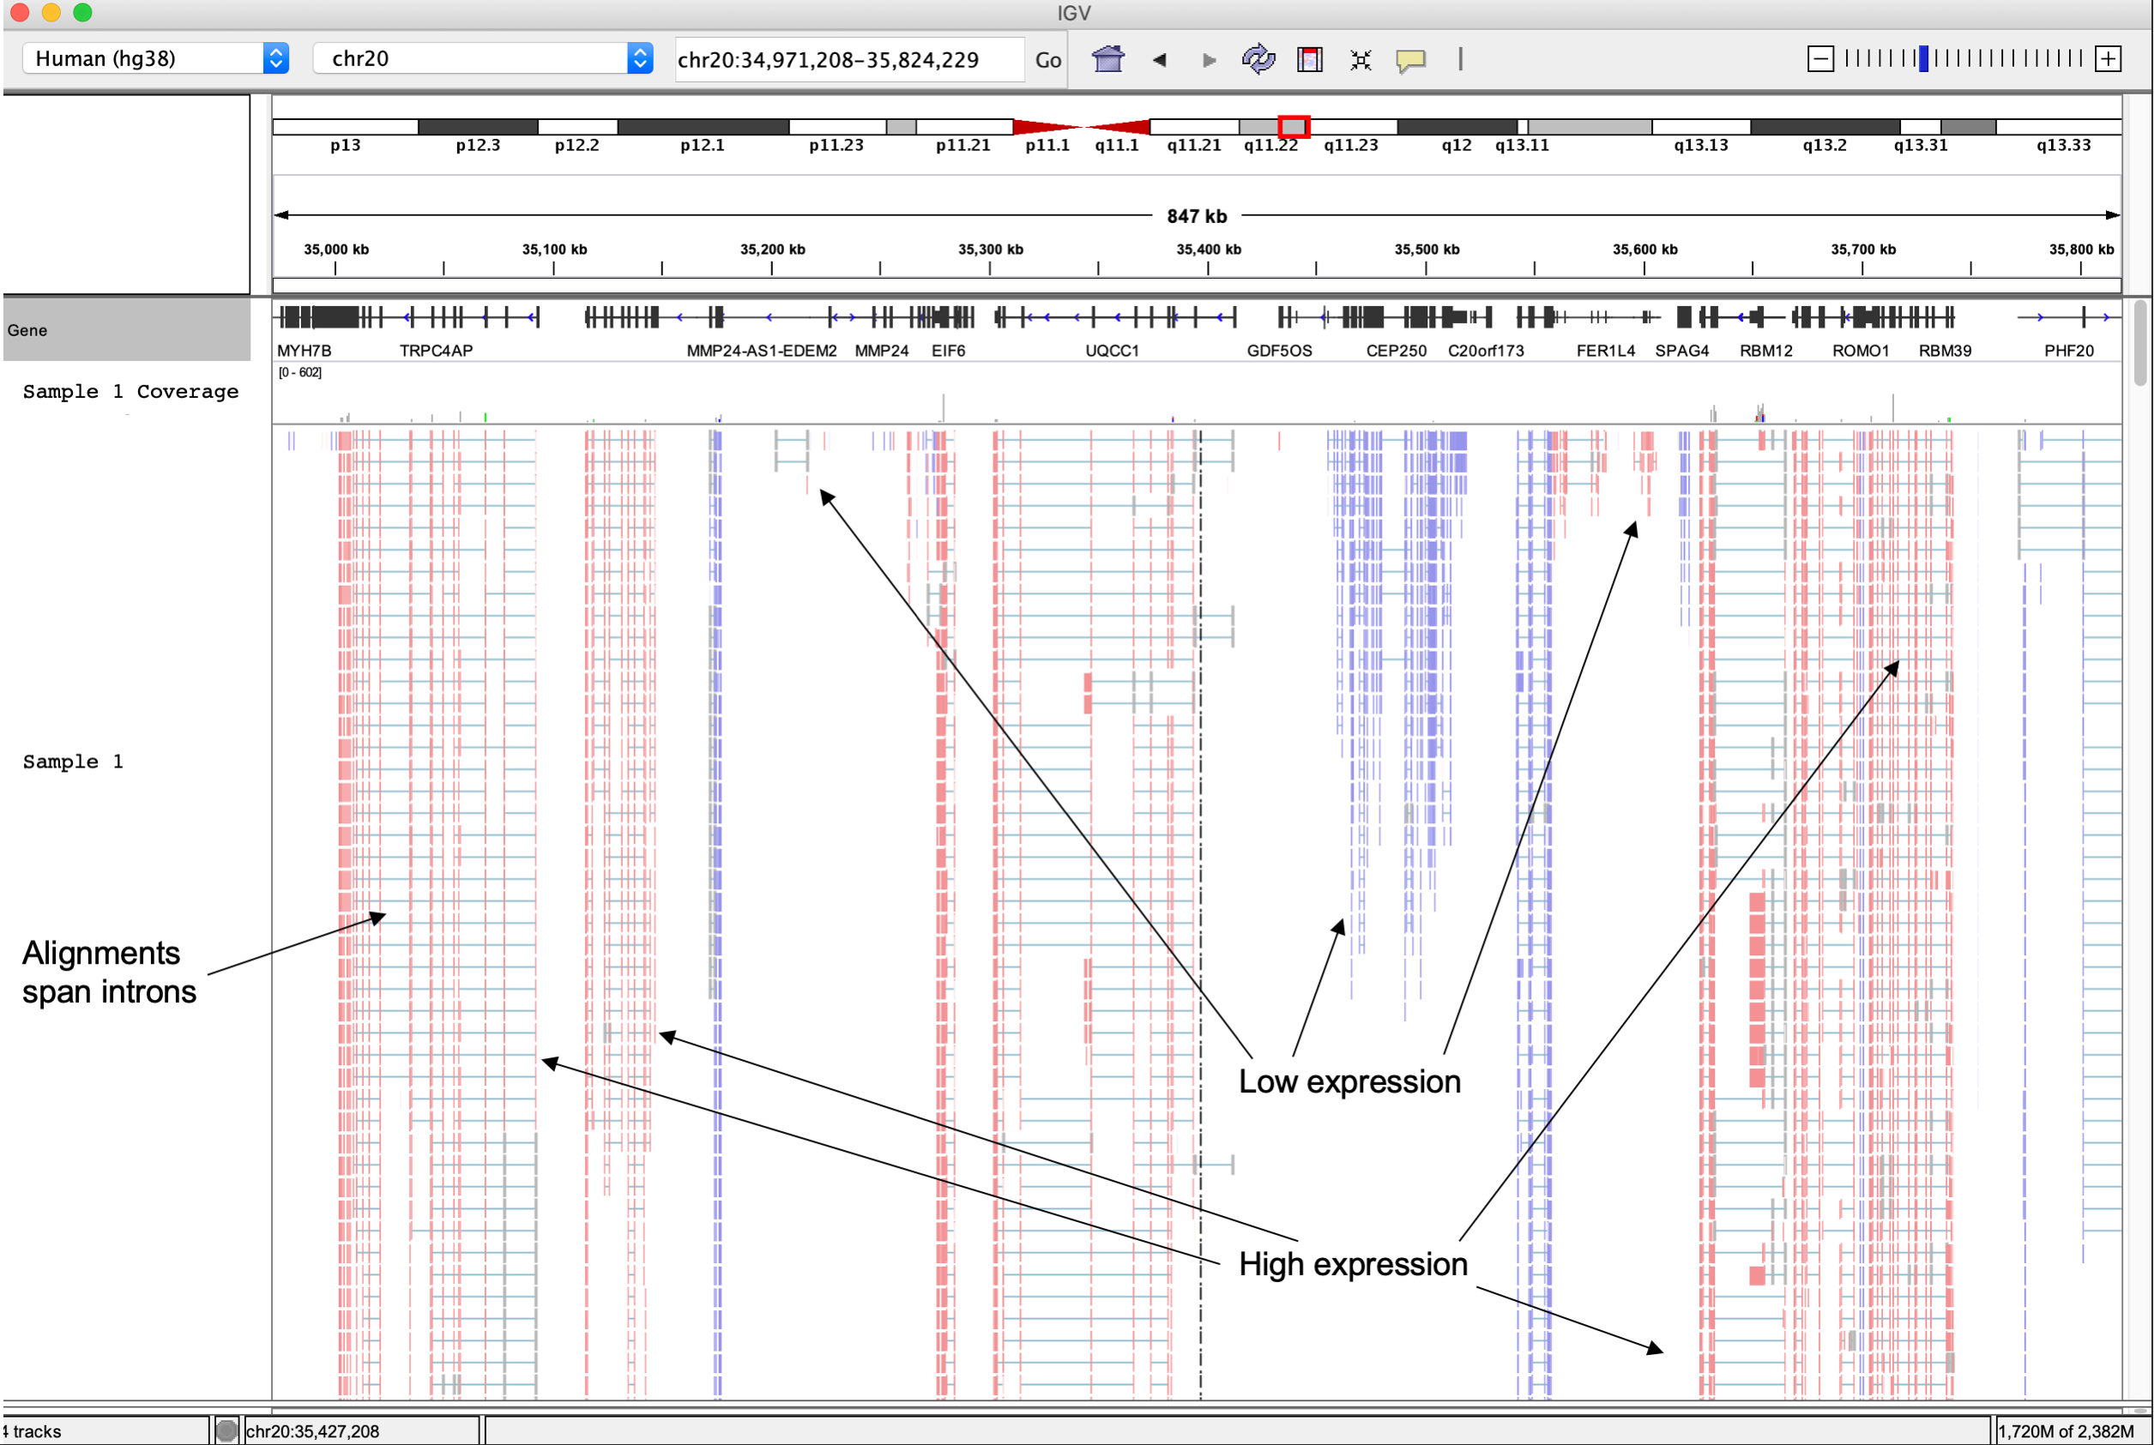Click the TRPC4AP gene label
Screen dimensions: 2154x1445
pyautogui.click(x=435, y=351)
